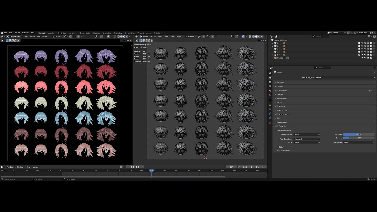
Task: Click the 02 collection box icon
Action: [x=275, y=46]
